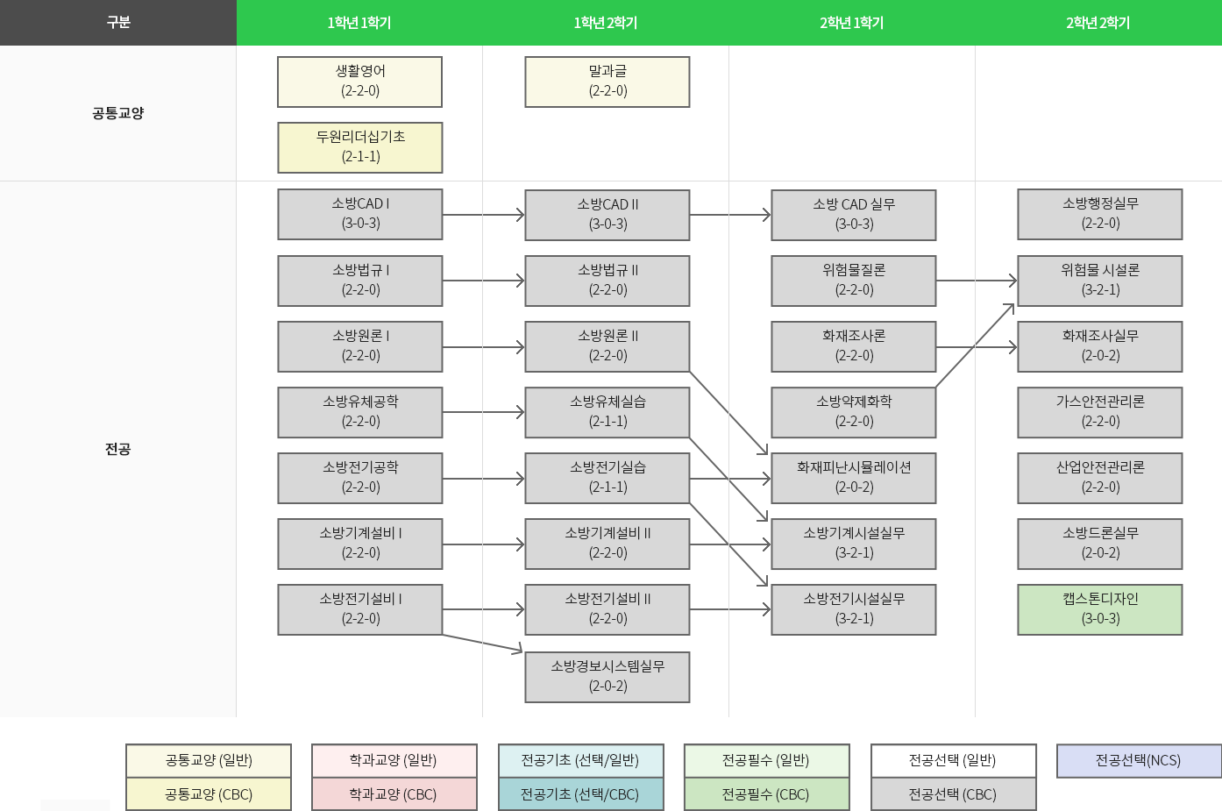Click the 소방CAD II course box

(x=607, y=214)
